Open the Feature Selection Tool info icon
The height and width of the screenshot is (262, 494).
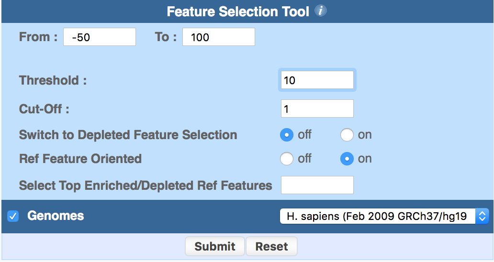point(321,11)
